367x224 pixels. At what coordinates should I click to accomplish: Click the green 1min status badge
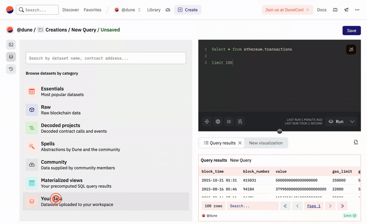(x=350, y=216)
